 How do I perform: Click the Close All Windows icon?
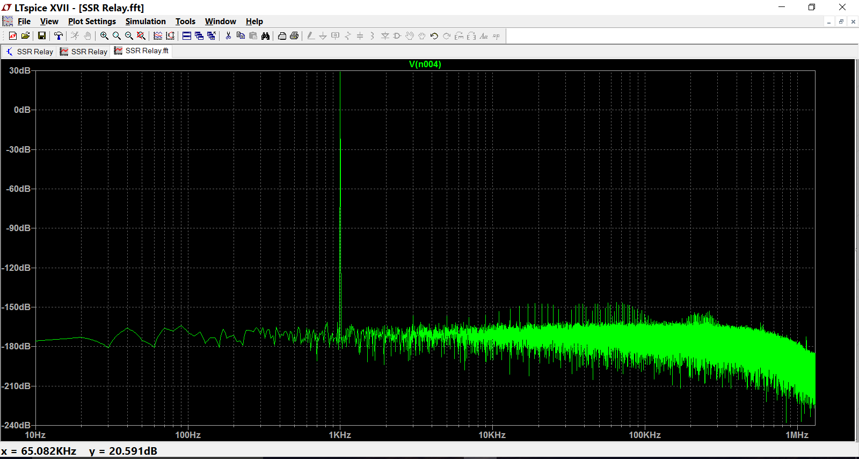(212, 36)
